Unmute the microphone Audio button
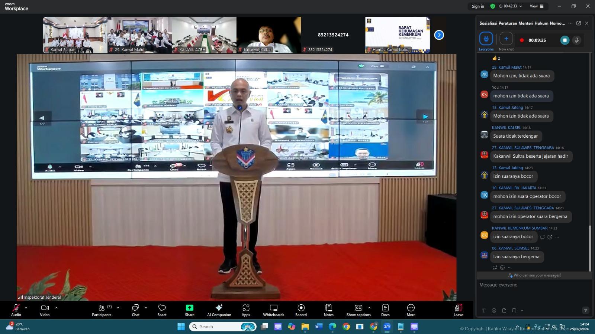 (x=16, y=310)
